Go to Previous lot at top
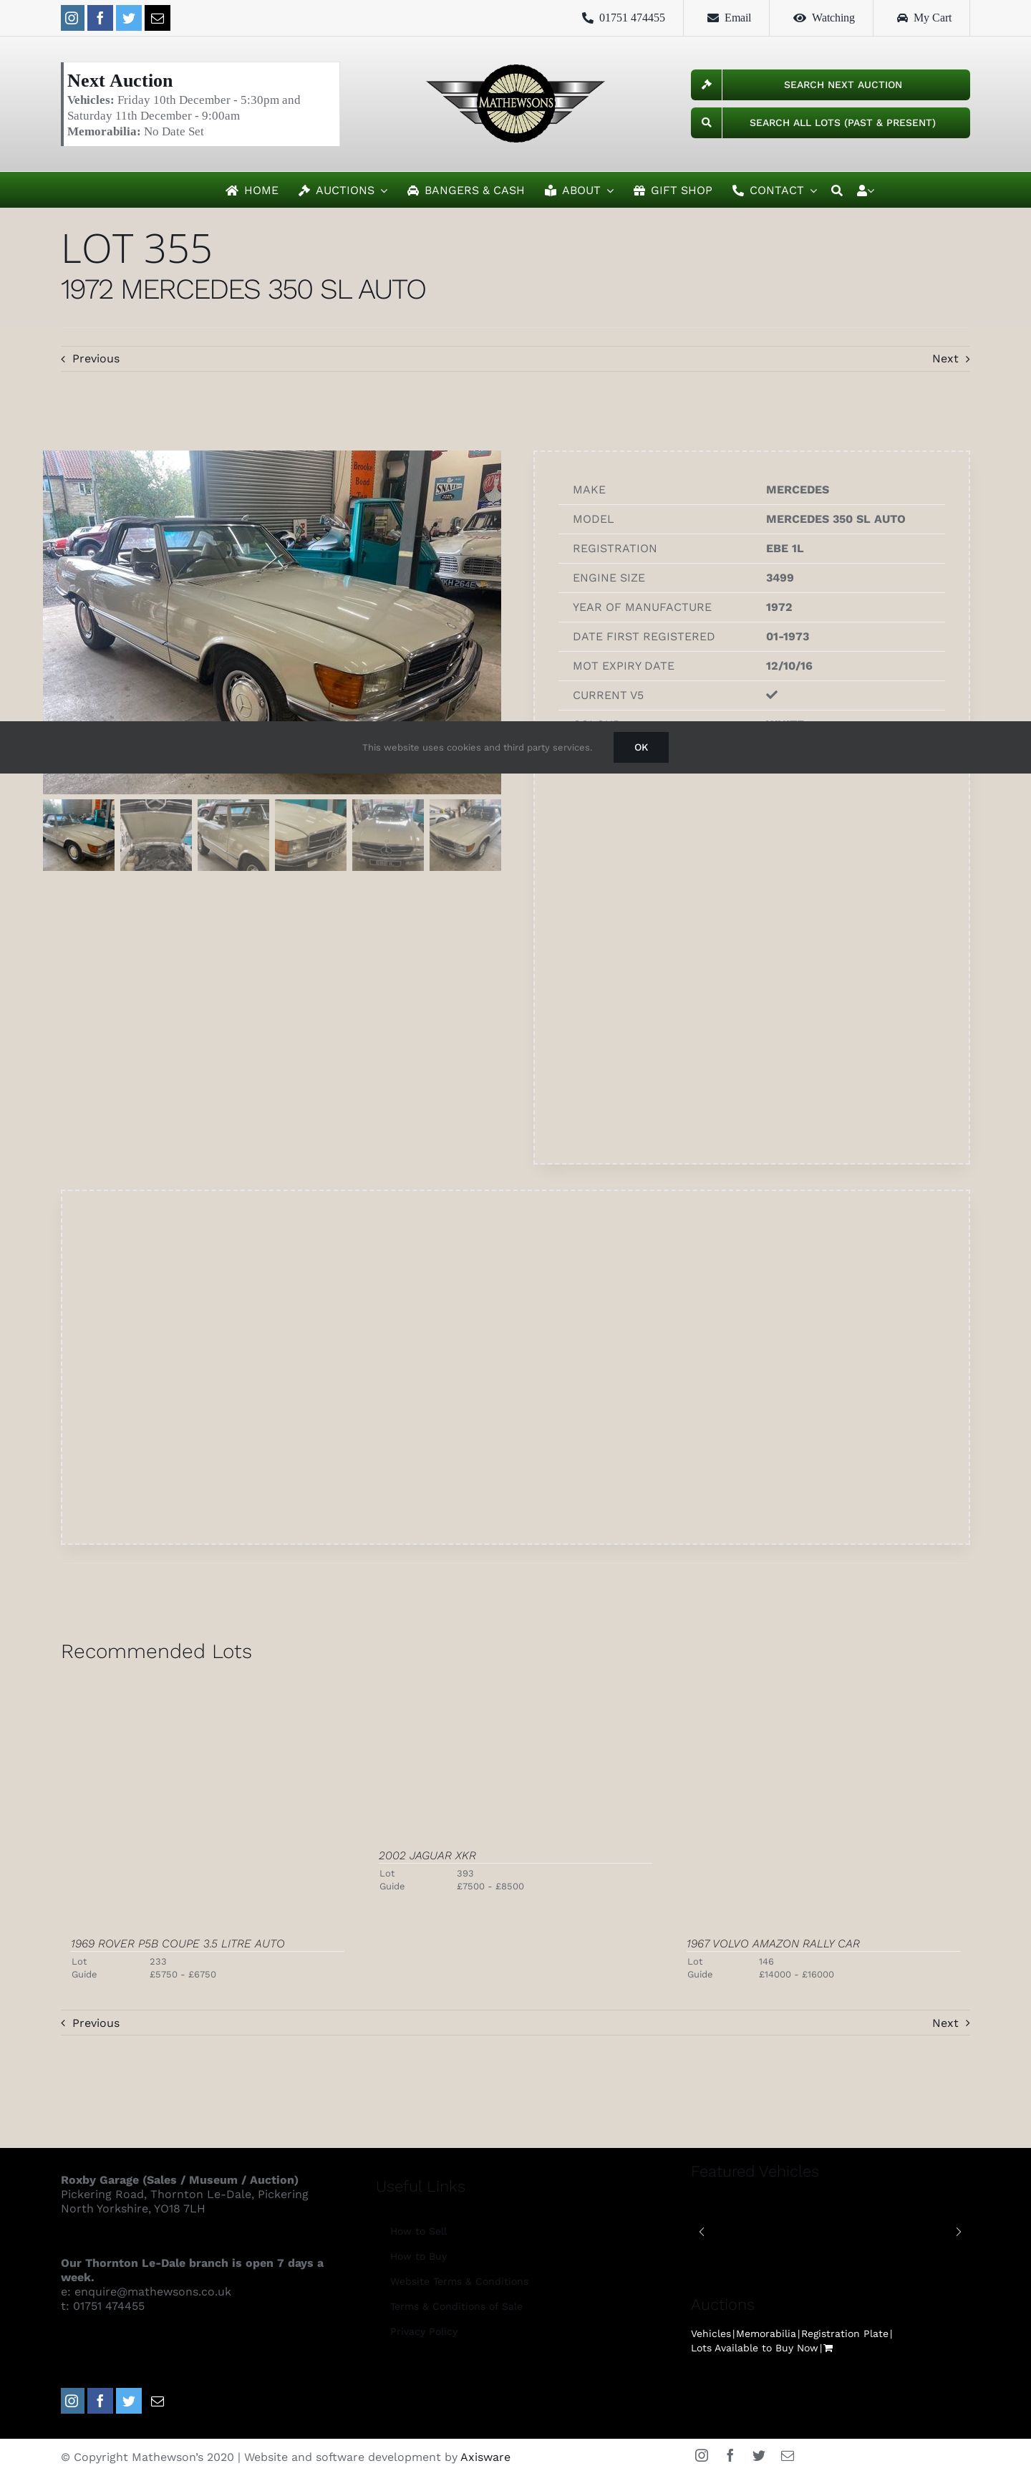The height and width of the screenshot is (2476, 1031). click(90, 359)
